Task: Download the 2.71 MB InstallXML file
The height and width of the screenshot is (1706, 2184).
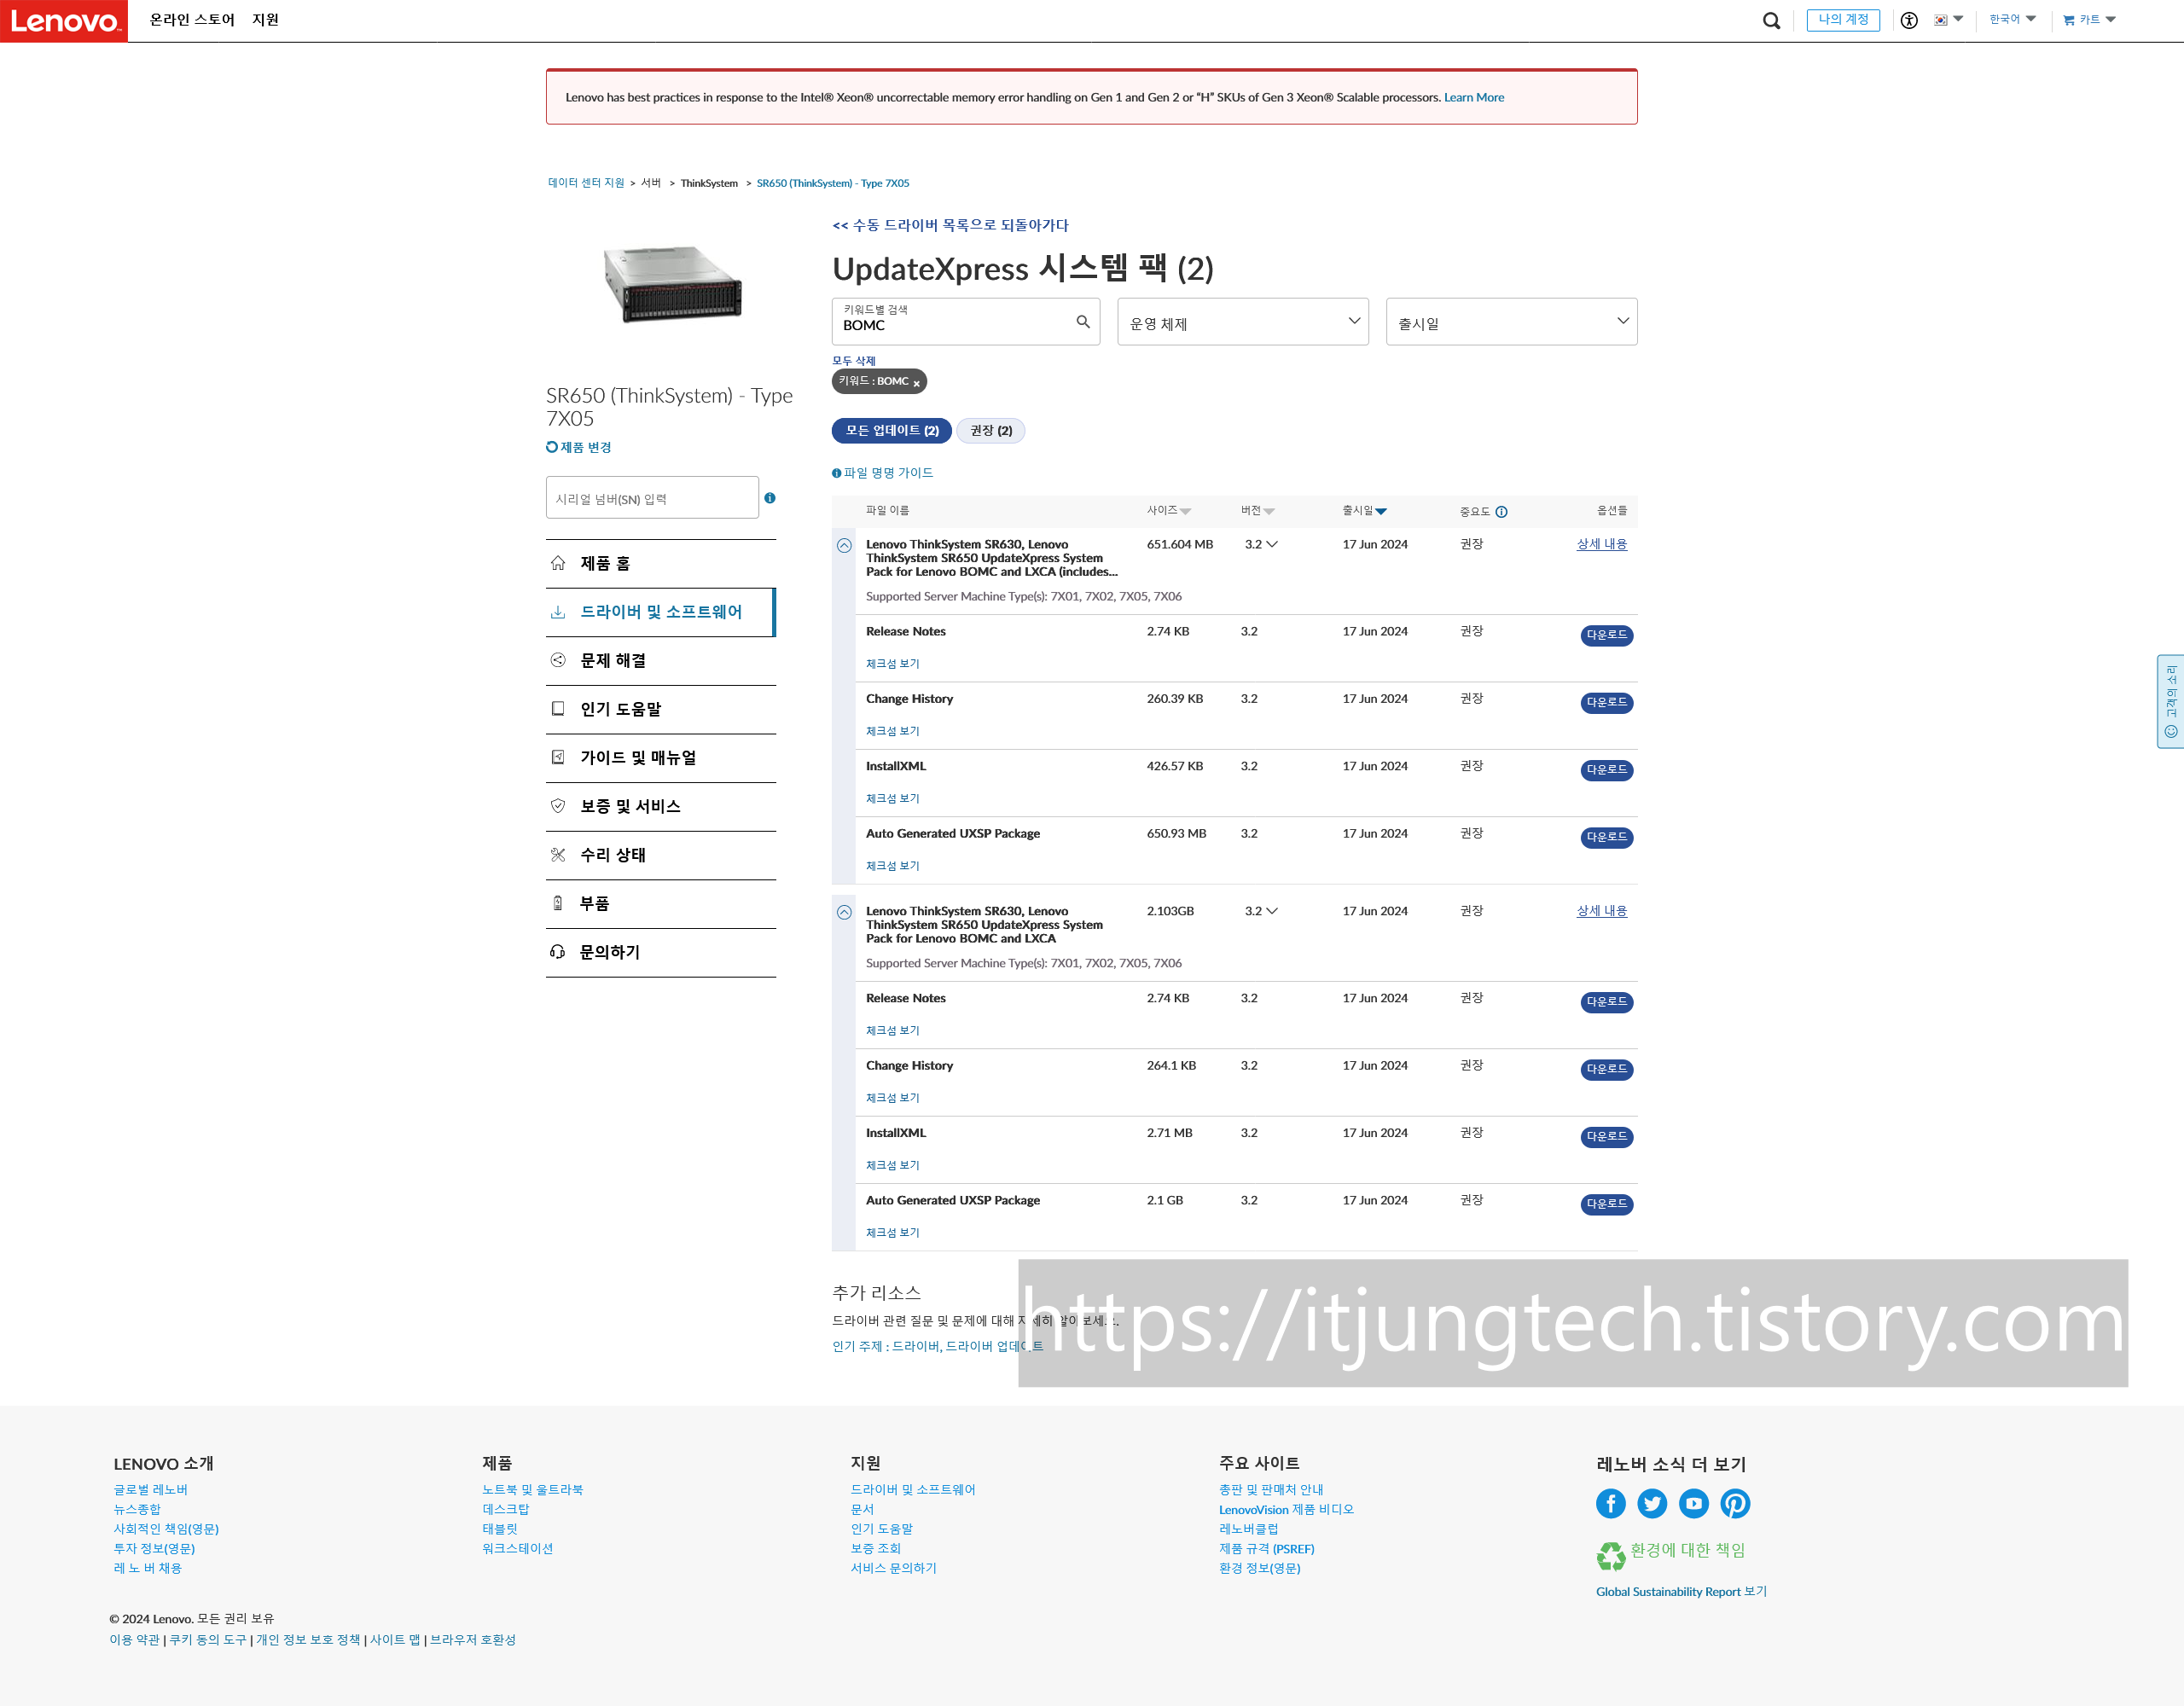Action: [x=1606, y=1137]
